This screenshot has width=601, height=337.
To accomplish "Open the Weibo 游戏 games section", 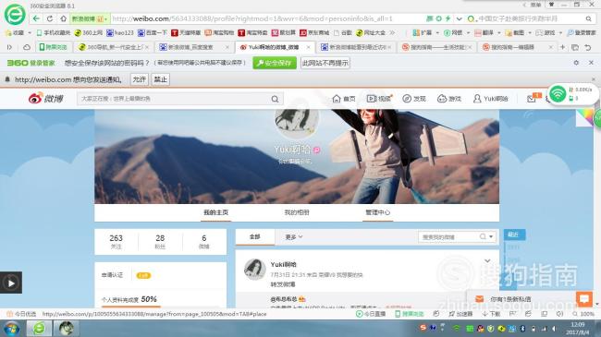I will 449,99.
